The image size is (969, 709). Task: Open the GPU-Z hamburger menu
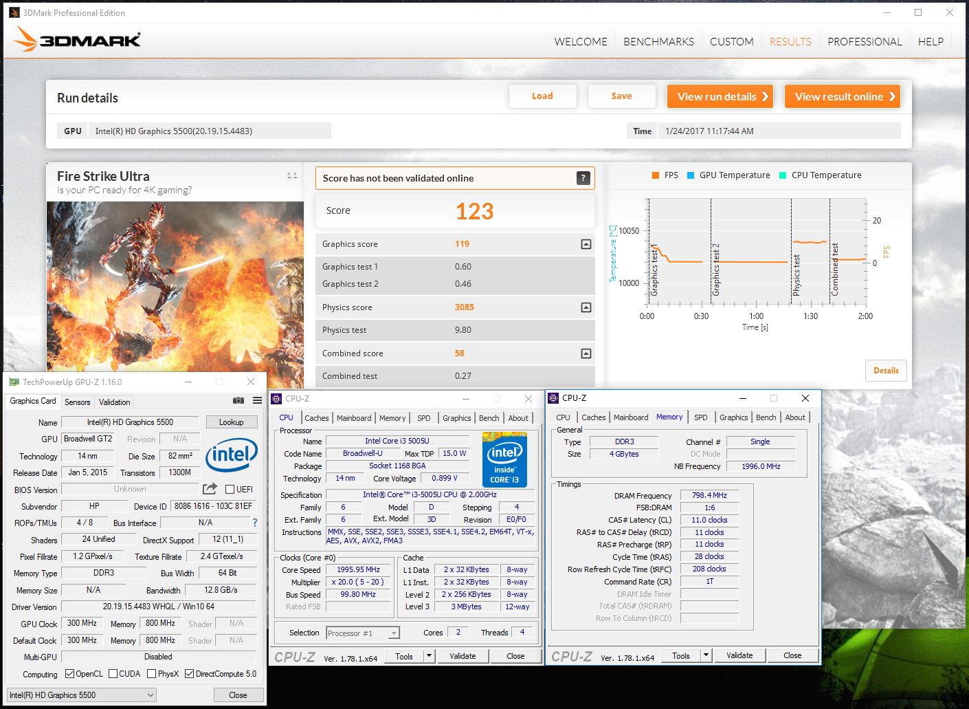[257, 400]
